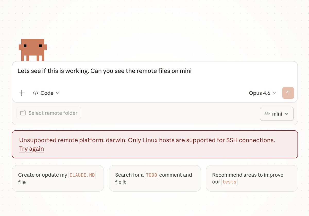
Task: Choose Search for a TODO comment suggestion
Action: pos(155,178)
